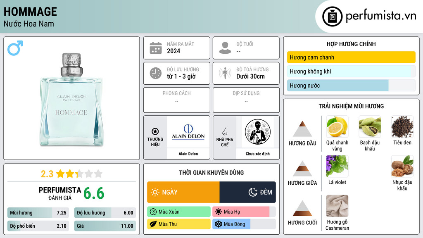Click the Hợp hương chính heading
Viewport: 423px width, 238px height.
[x=351, y=44]
